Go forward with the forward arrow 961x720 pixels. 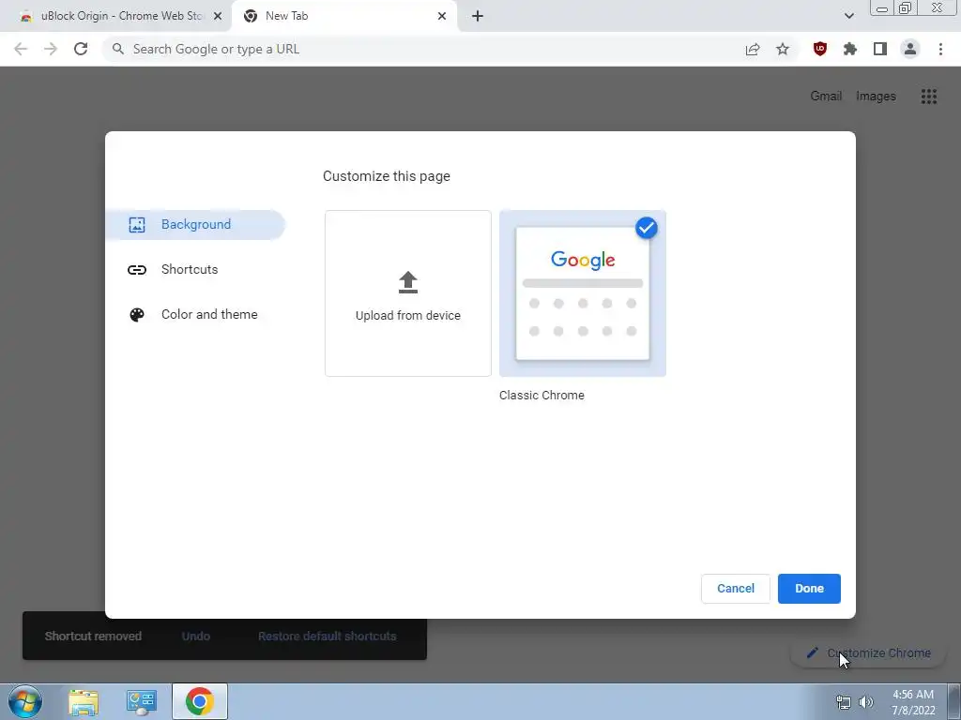pyautogui.click(x=51, y=49)
